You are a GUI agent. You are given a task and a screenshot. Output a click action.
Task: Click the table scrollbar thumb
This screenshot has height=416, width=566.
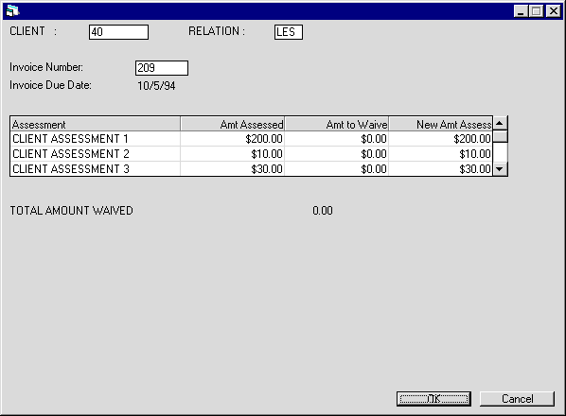[x=500, y=137]
